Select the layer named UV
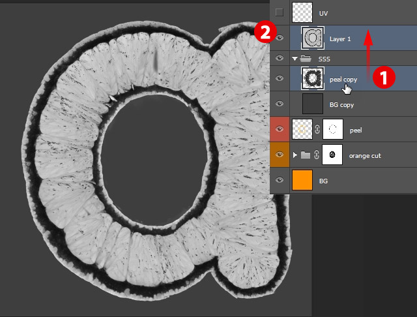The image size is (417, 317). click(323, 13)
